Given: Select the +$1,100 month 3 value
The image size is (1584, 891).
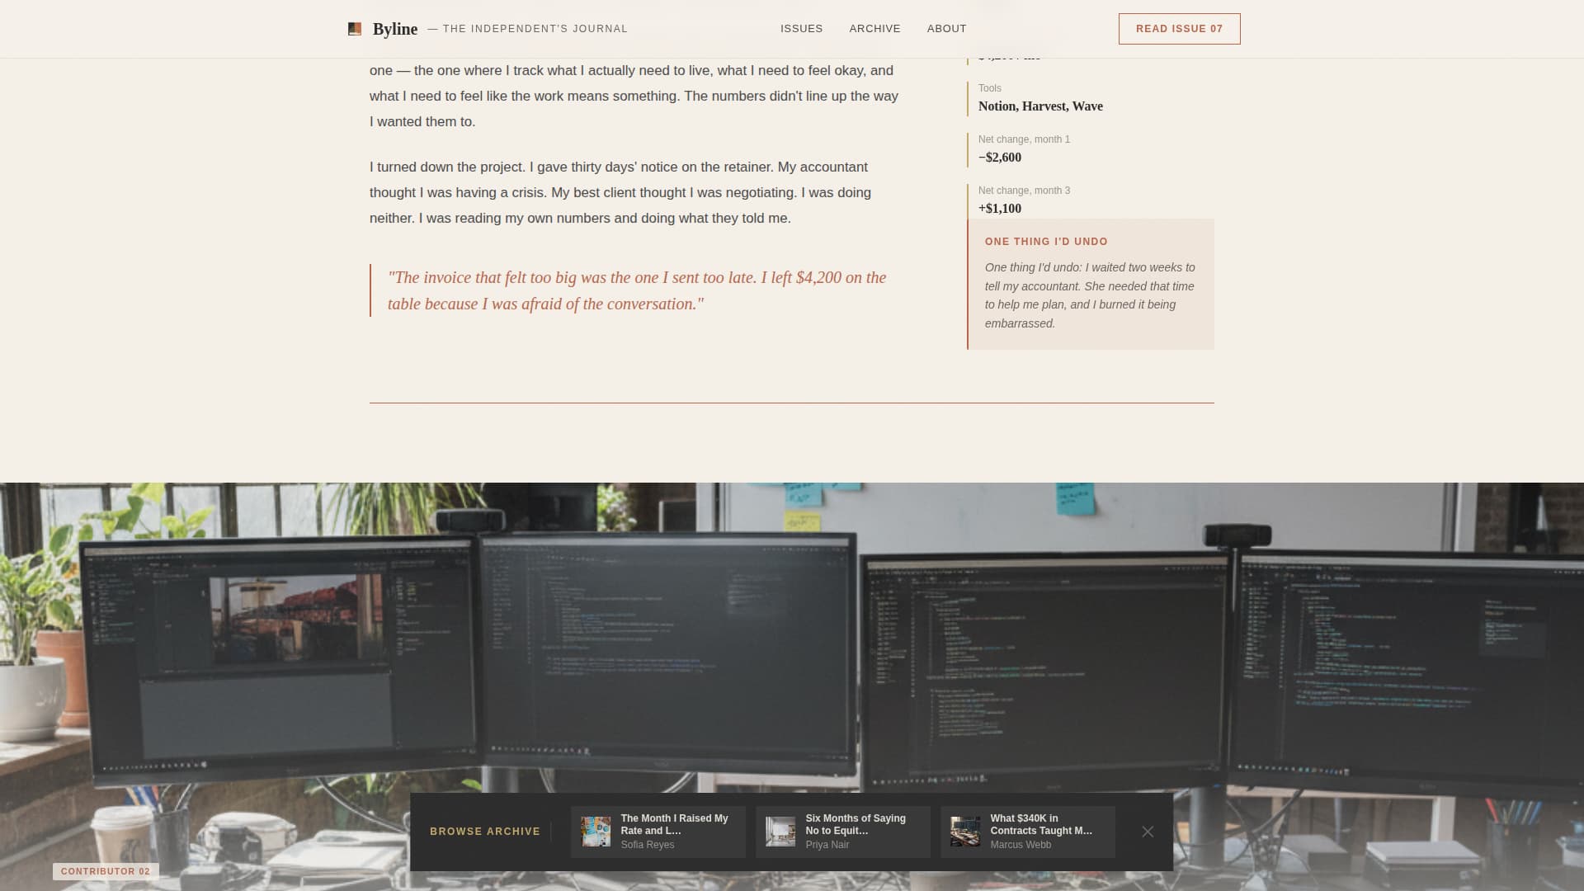Looking at the screenshot, I should [1000, 209].
